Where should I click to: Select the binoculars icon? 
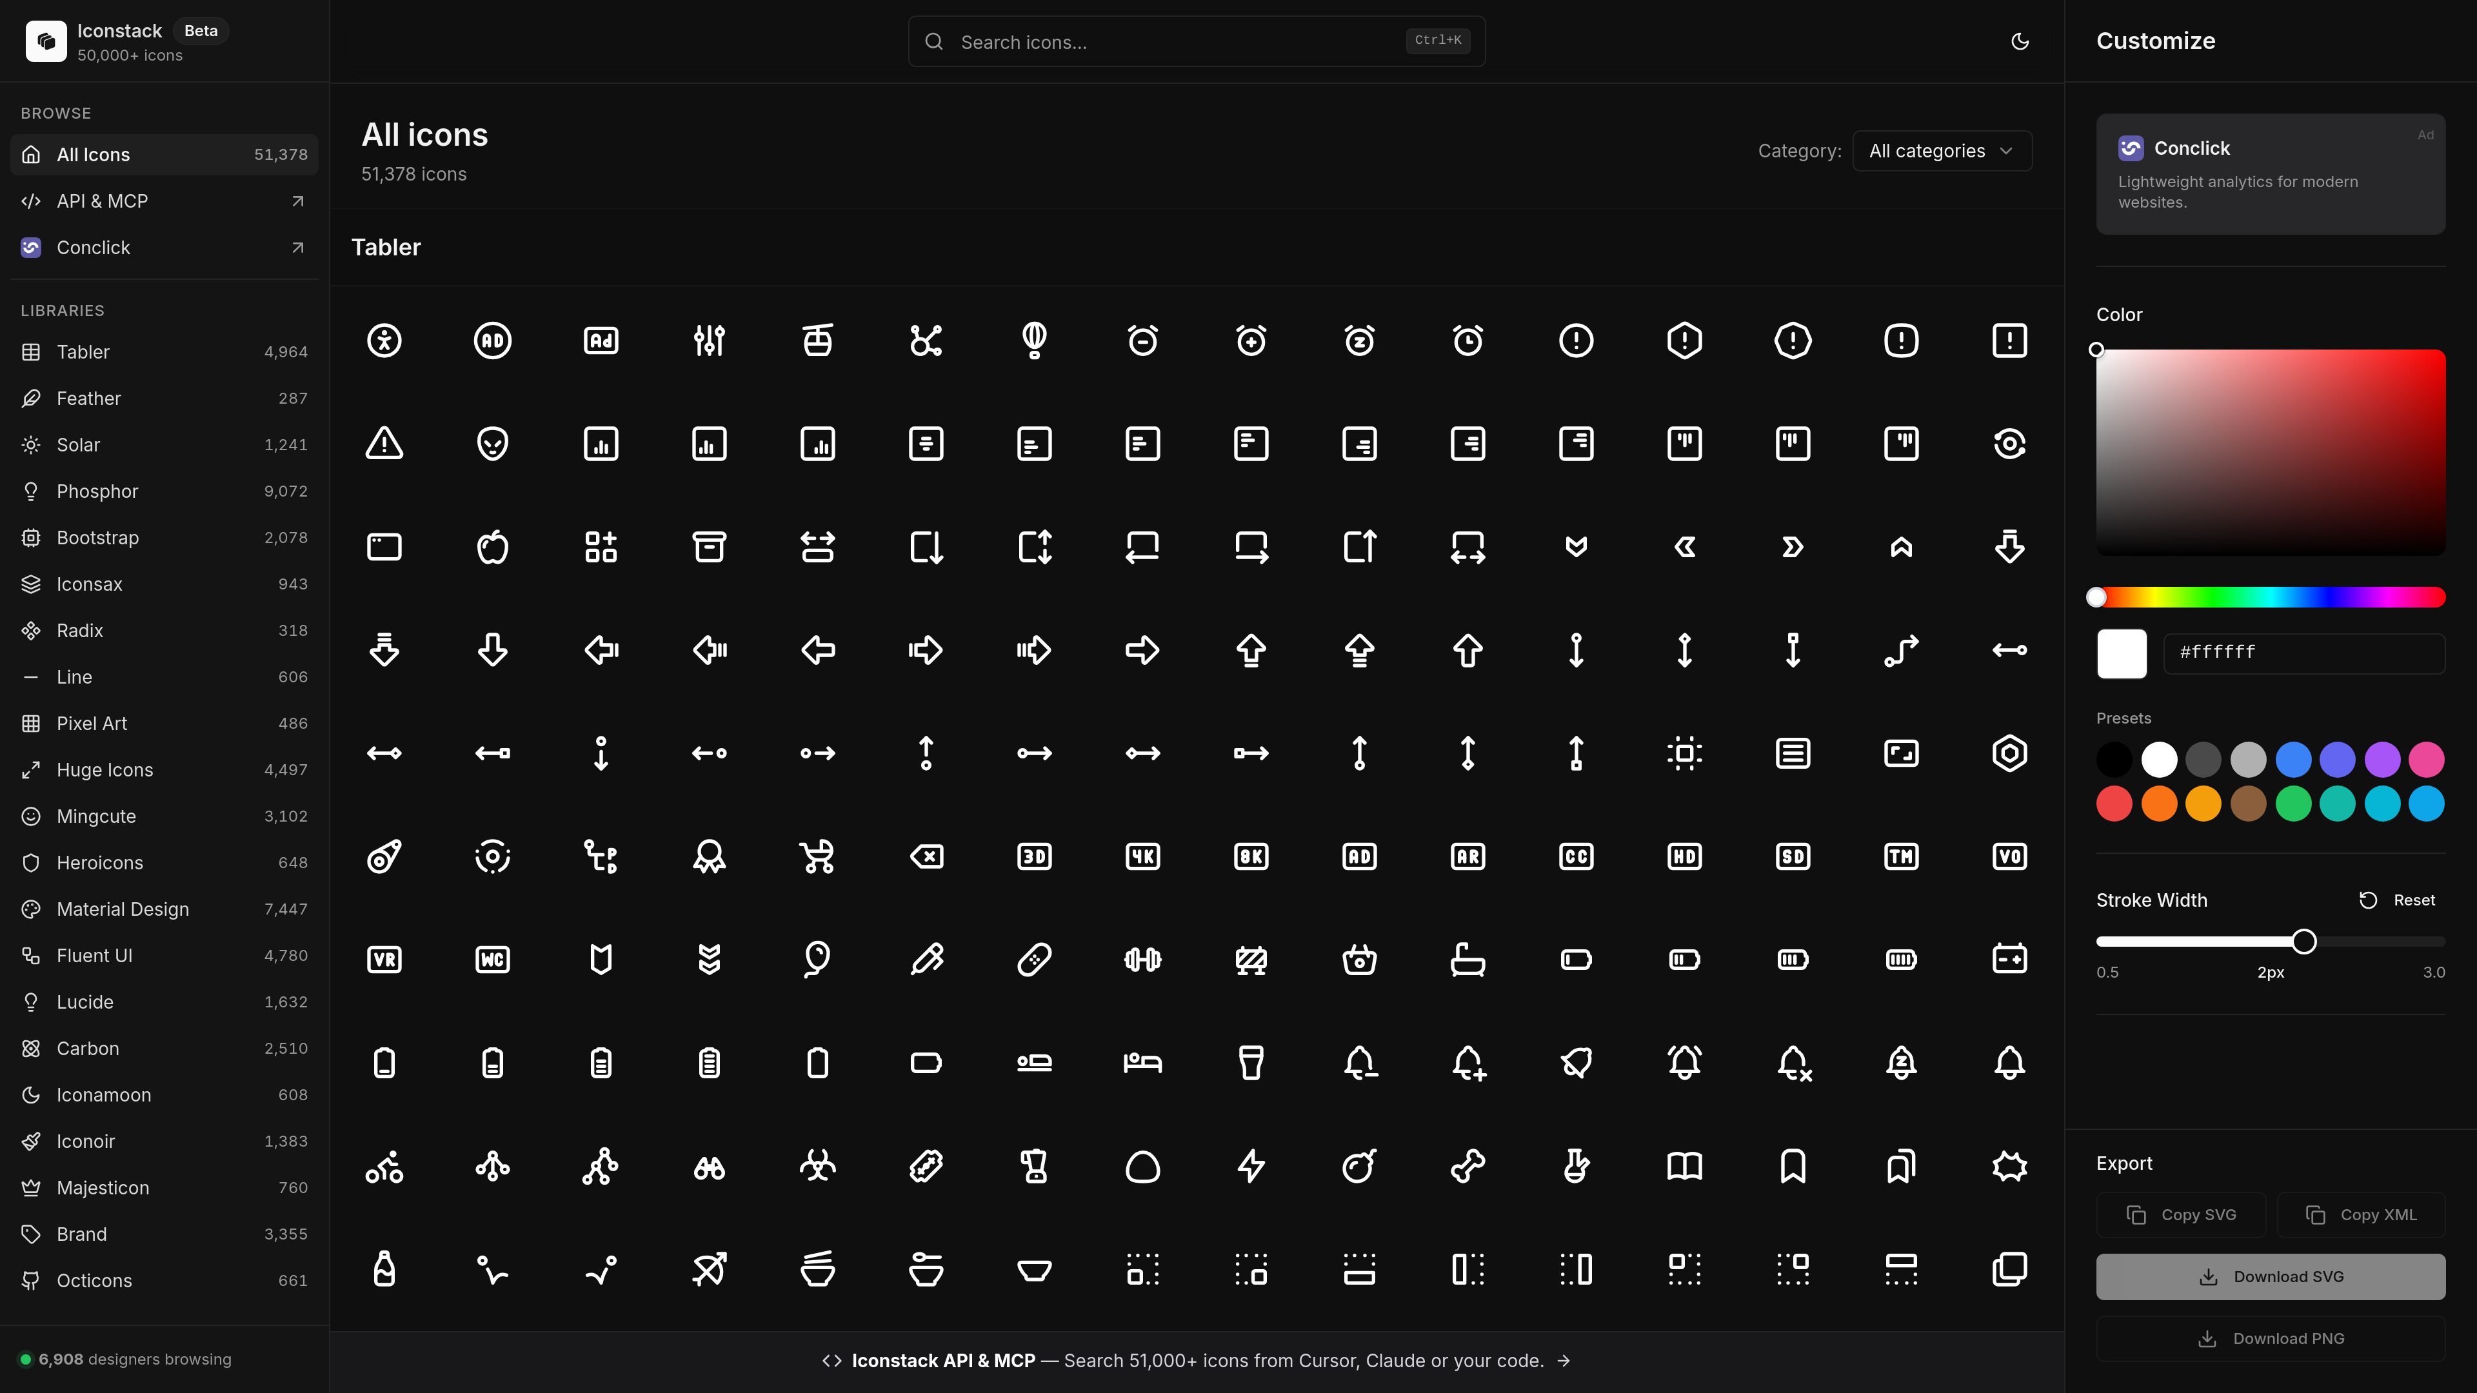click(709, 1166)
